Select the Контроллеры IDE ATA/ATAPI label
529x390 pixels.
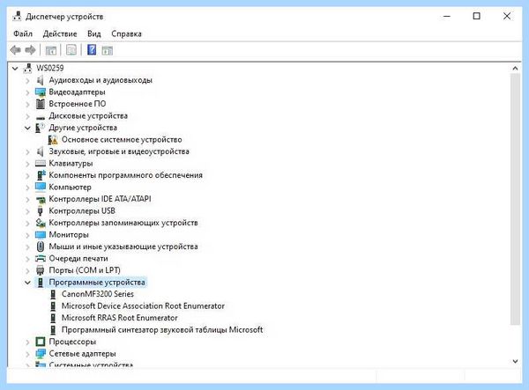coord(100,199)
